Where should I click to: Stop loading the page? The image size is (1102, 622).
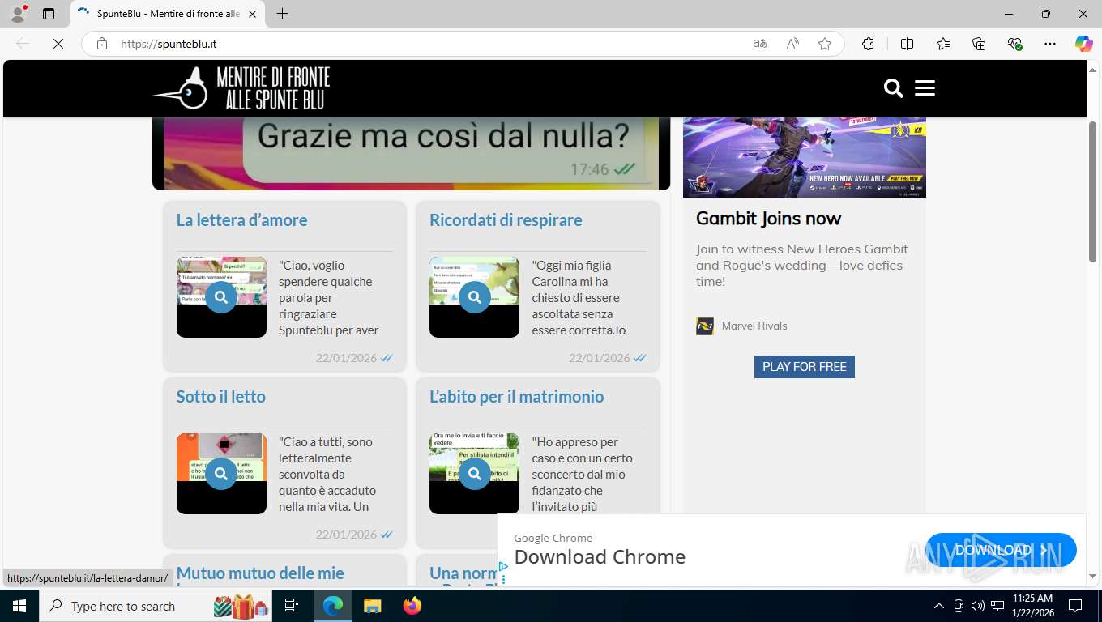(58, 44)
